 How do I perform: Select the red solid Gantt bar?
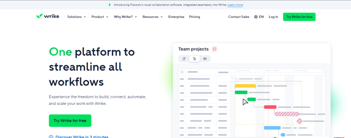click(270, 107)
